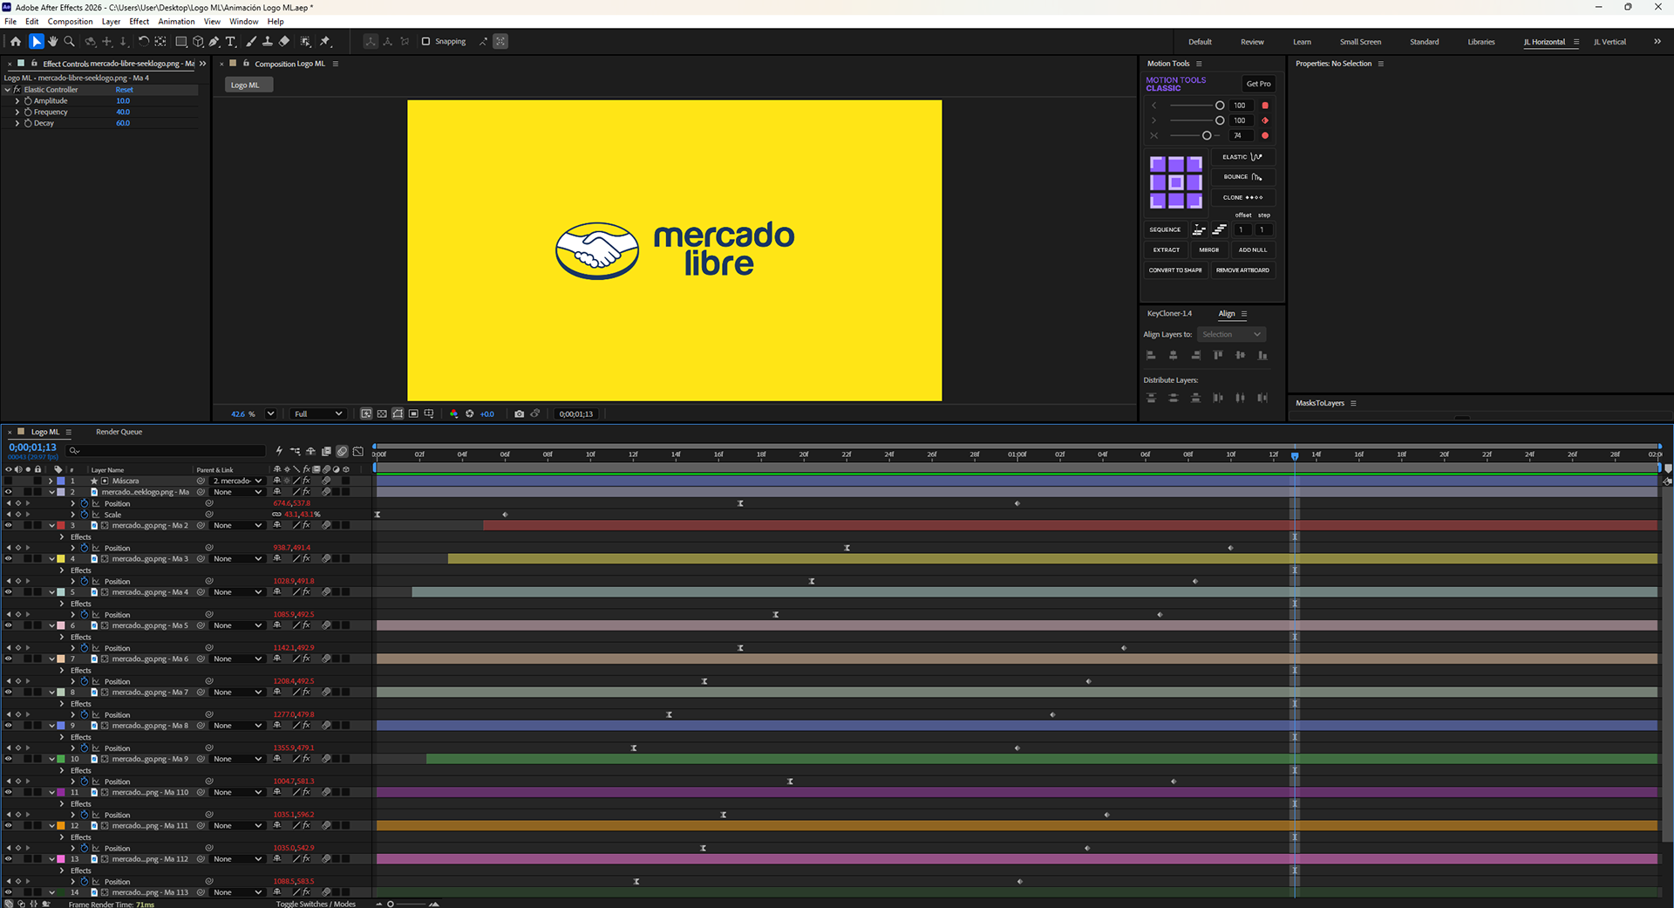Open parent dropdown for Máscara layer
This screenshot has height=908, width=1674.
coord(237,481)
